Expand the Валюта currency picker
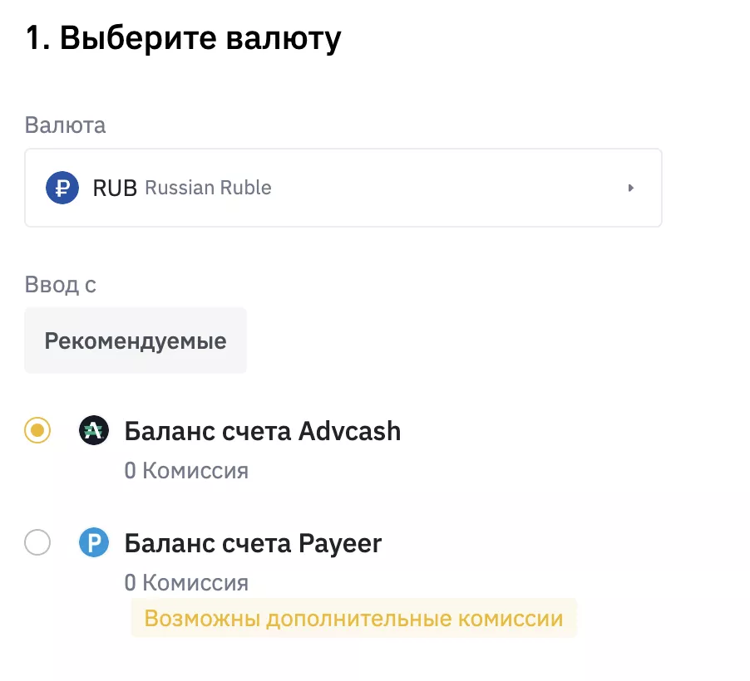750x681 pixels. [x=343, y=188]
